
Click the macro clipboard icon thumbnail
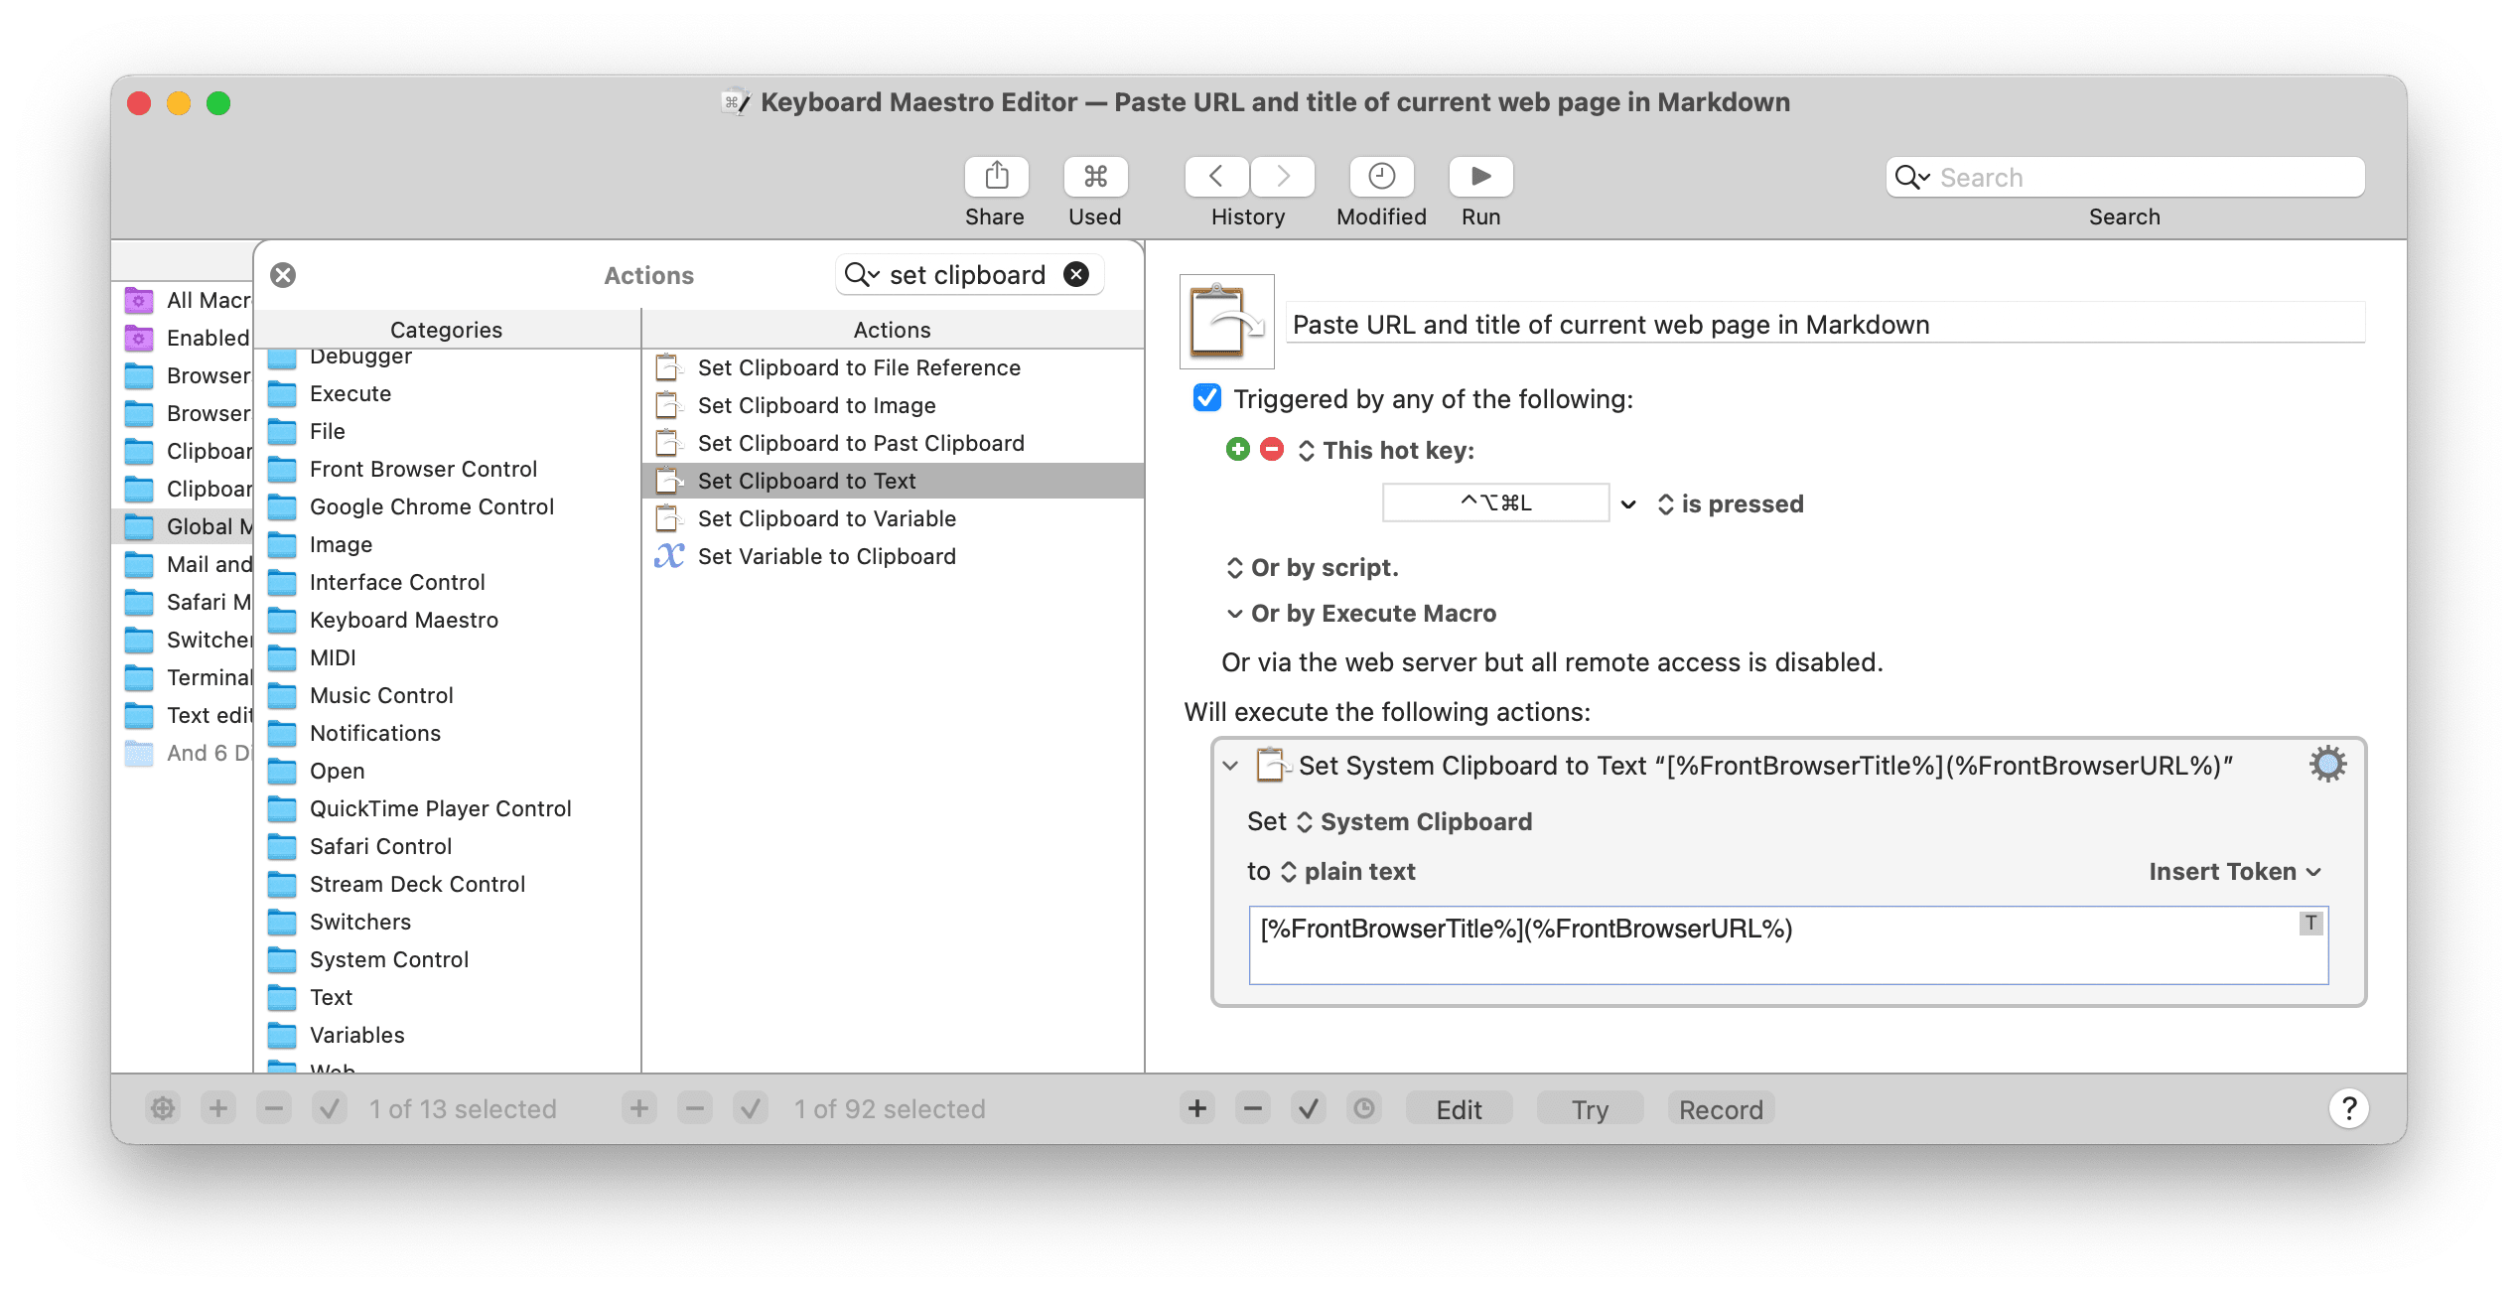tap(1226, 322)
